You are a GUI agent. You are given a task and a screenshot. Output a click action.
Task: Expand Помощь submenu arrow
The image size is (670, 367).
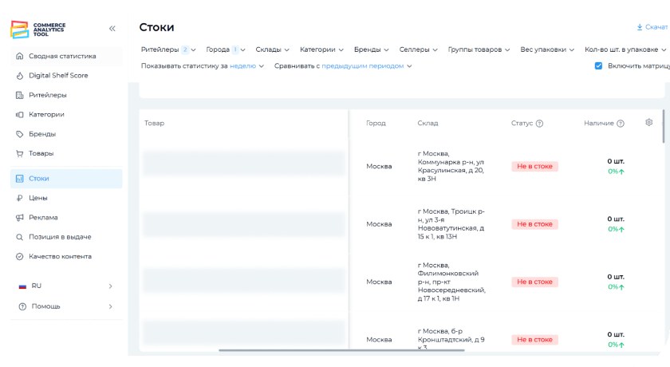(110, 306)
